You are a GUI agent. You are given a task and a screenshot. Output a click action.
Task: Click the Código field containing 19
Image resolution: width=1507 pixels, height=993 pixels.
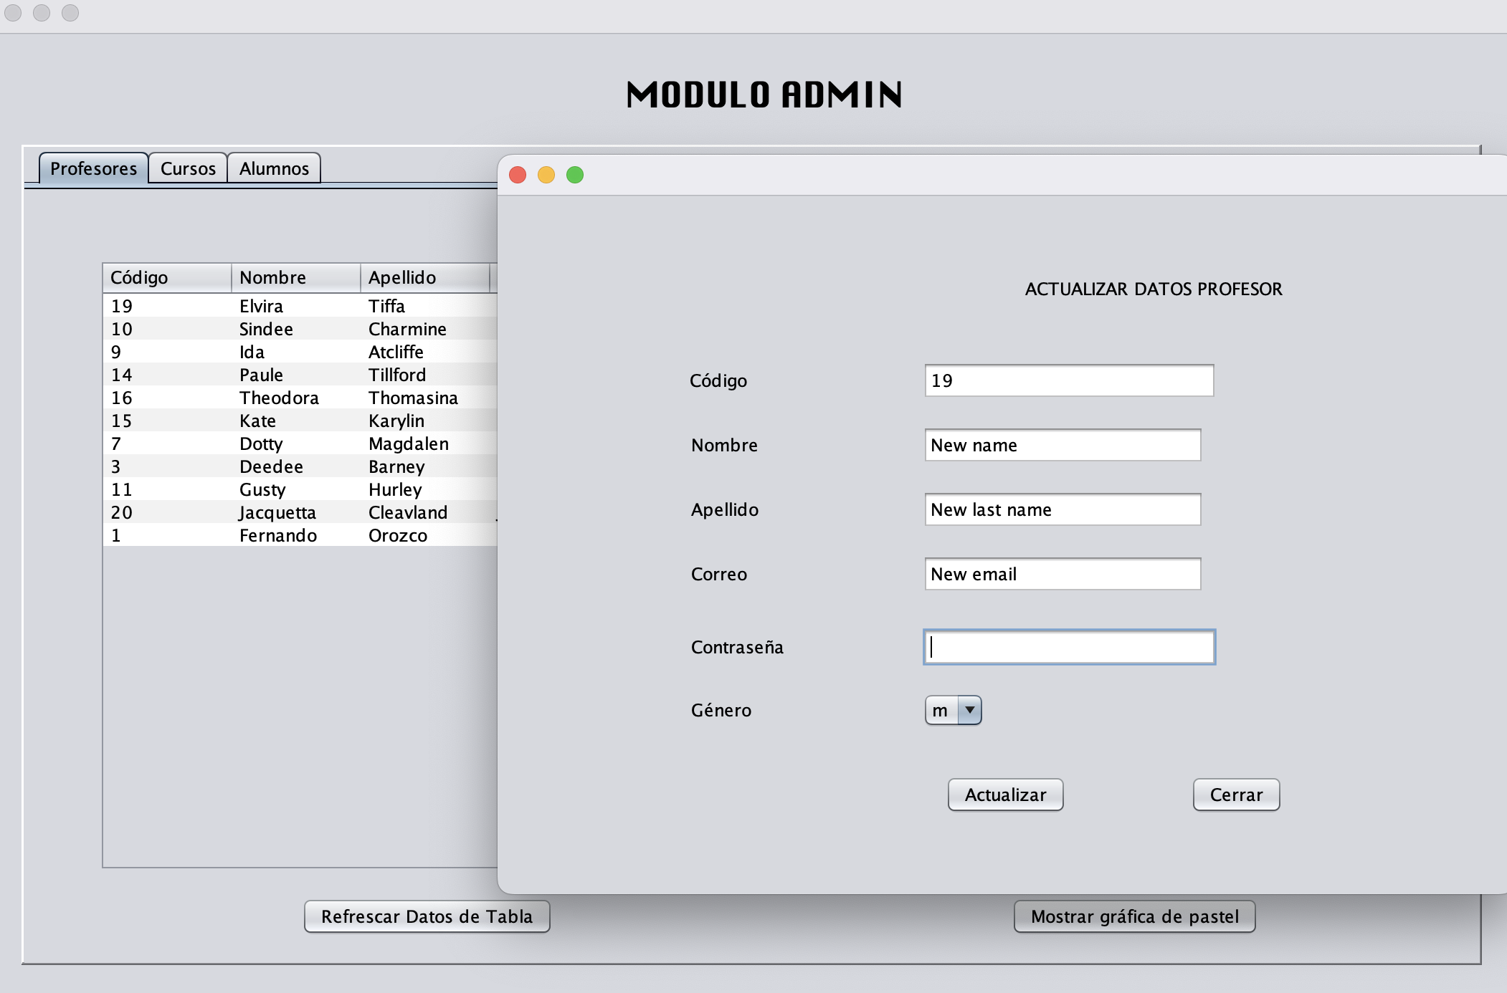tap(1069, 380)
